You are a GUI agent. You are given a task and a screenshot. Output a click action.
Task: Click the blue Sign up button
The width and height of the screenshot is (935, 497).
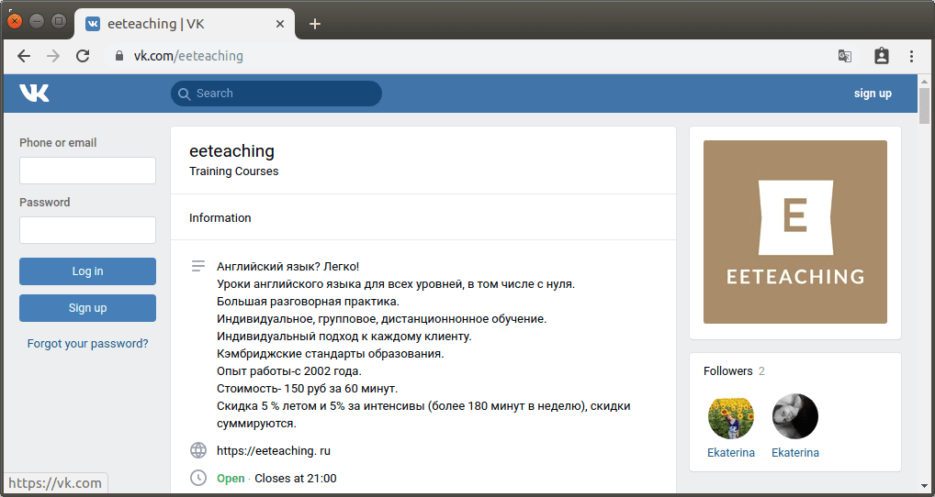tap(87, 308)
